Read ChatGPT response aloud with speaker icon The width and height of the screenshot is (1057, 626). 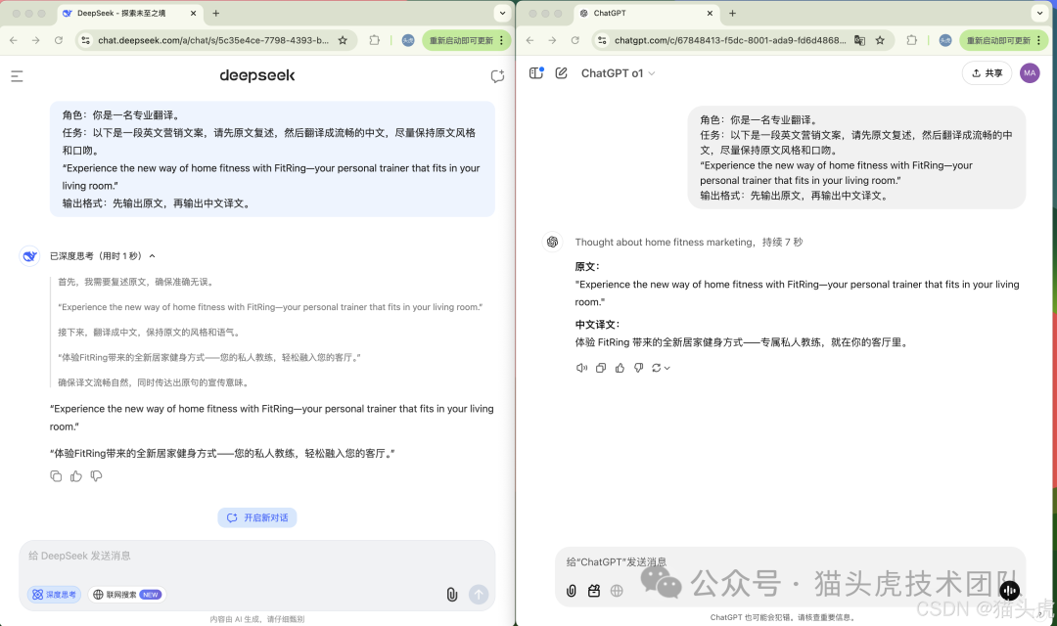point(581,368)
